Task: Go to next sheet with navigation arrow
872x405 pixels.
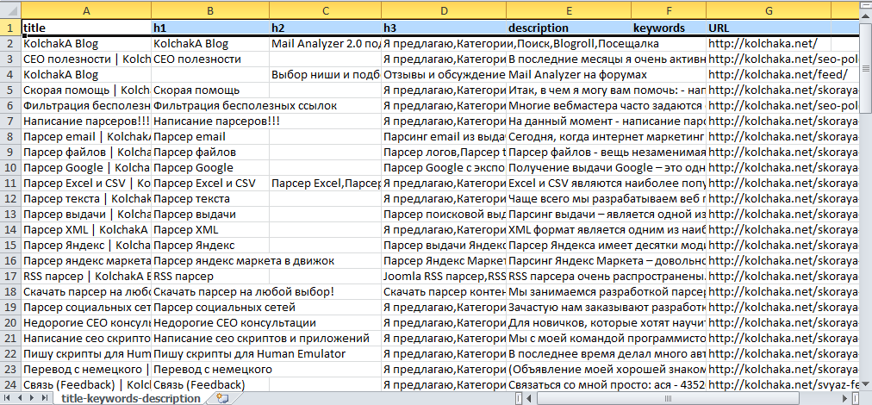Action: click(32, 398)
